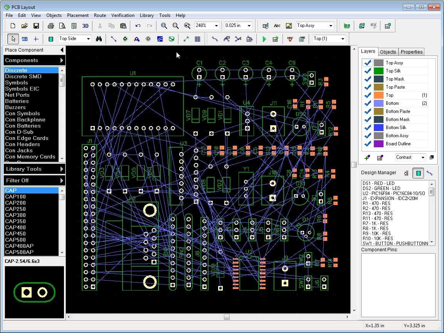The width and height of the screenshot is (444, 333).
Task: Click the place component chip icon
Action: click(x=51, y=39)
